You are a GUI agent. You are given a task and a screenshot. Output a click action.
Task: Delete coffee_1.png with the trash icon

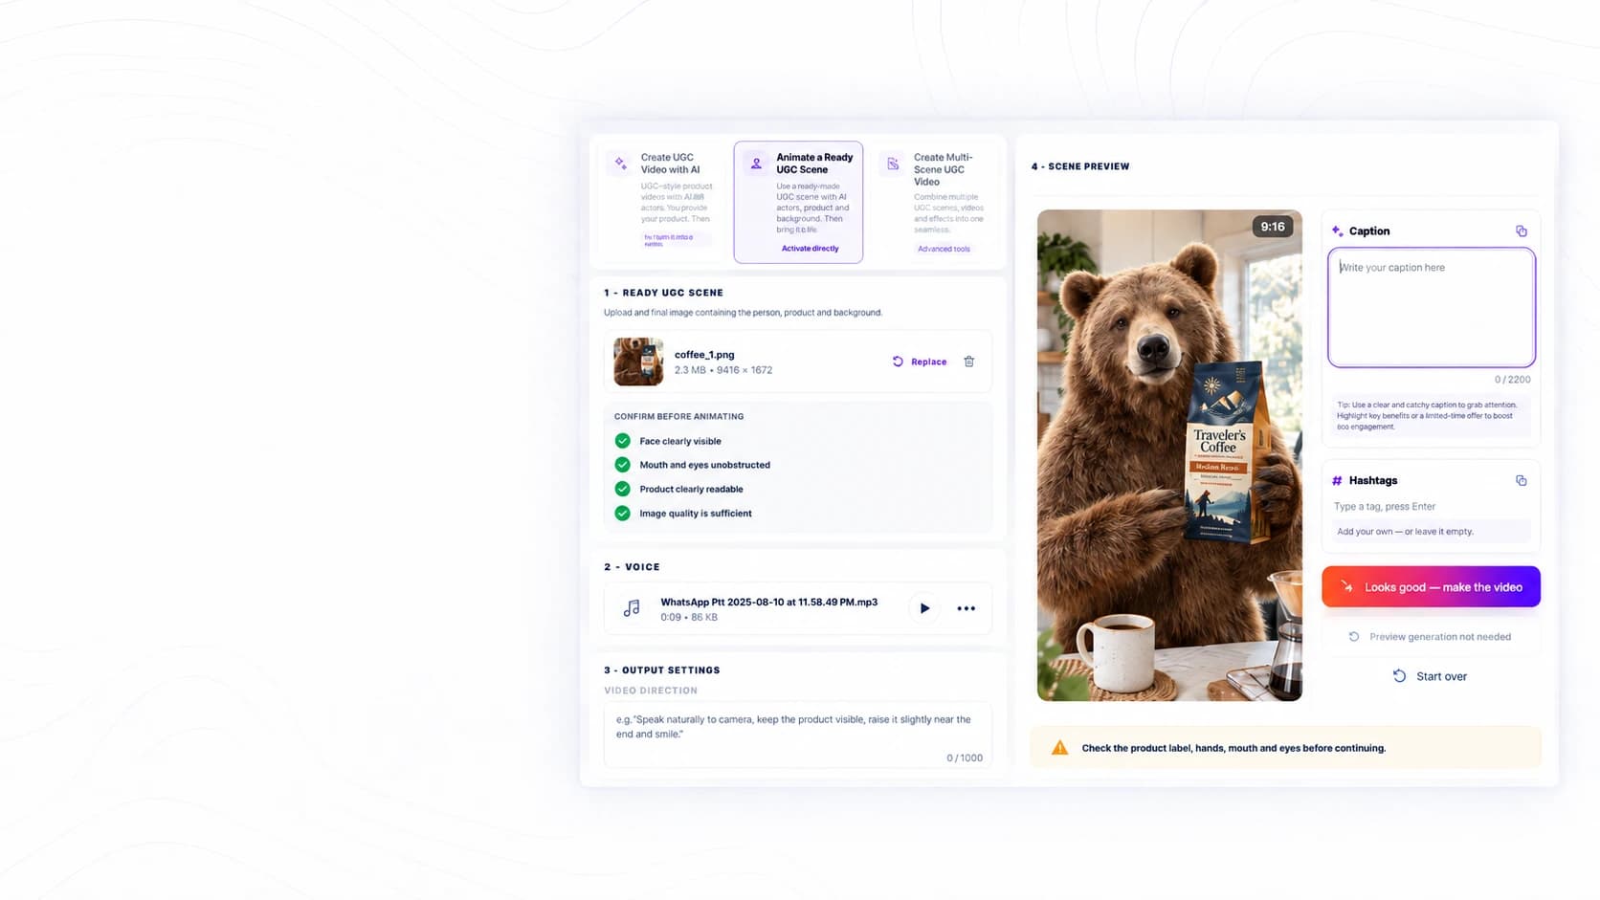click(969, 362)
